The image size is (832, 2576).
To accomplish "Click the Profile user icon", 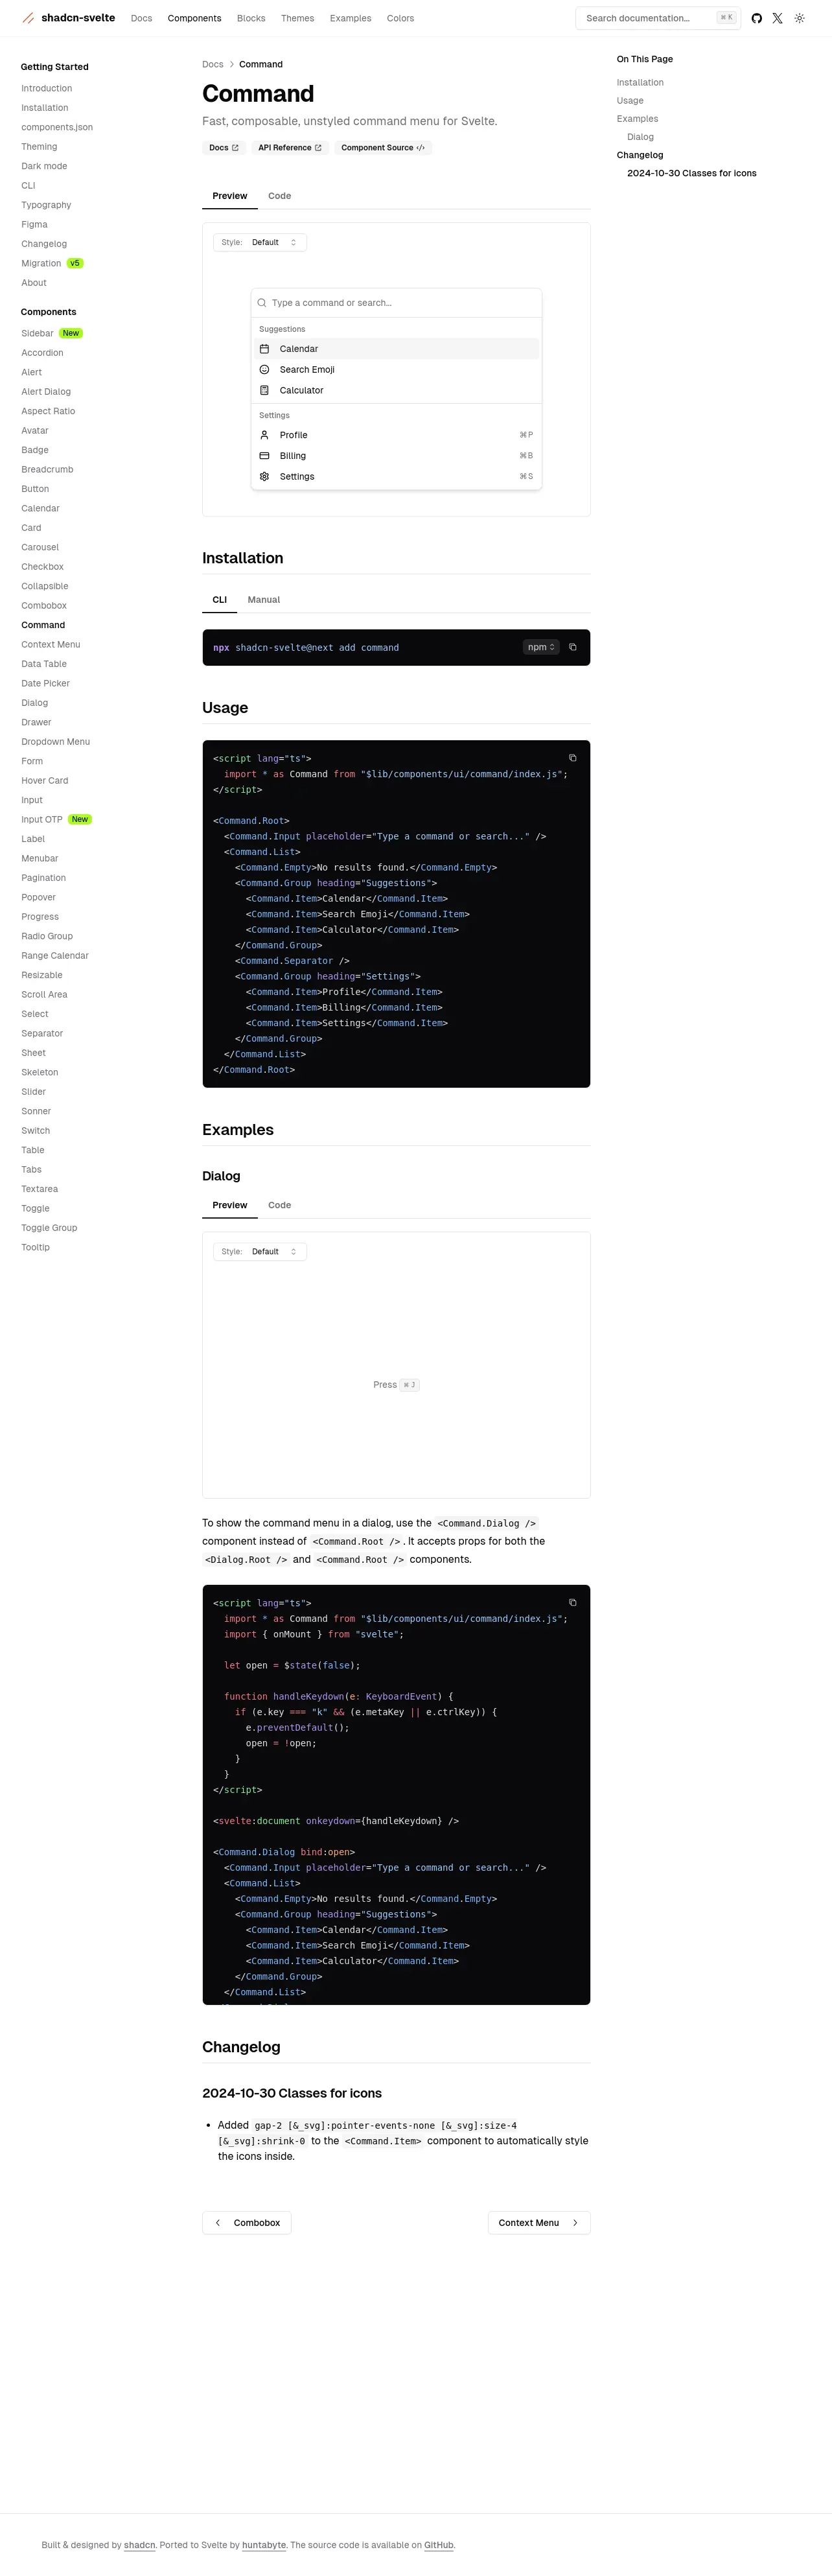I will [x=264, y=435].
